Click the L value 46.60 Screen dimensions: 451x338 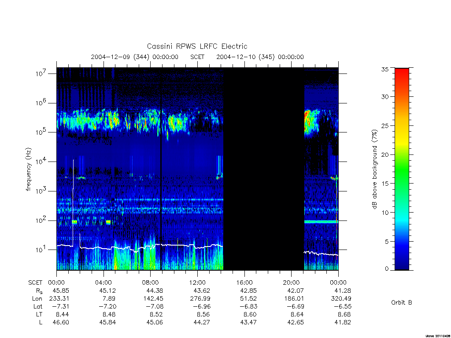(61, 323)
